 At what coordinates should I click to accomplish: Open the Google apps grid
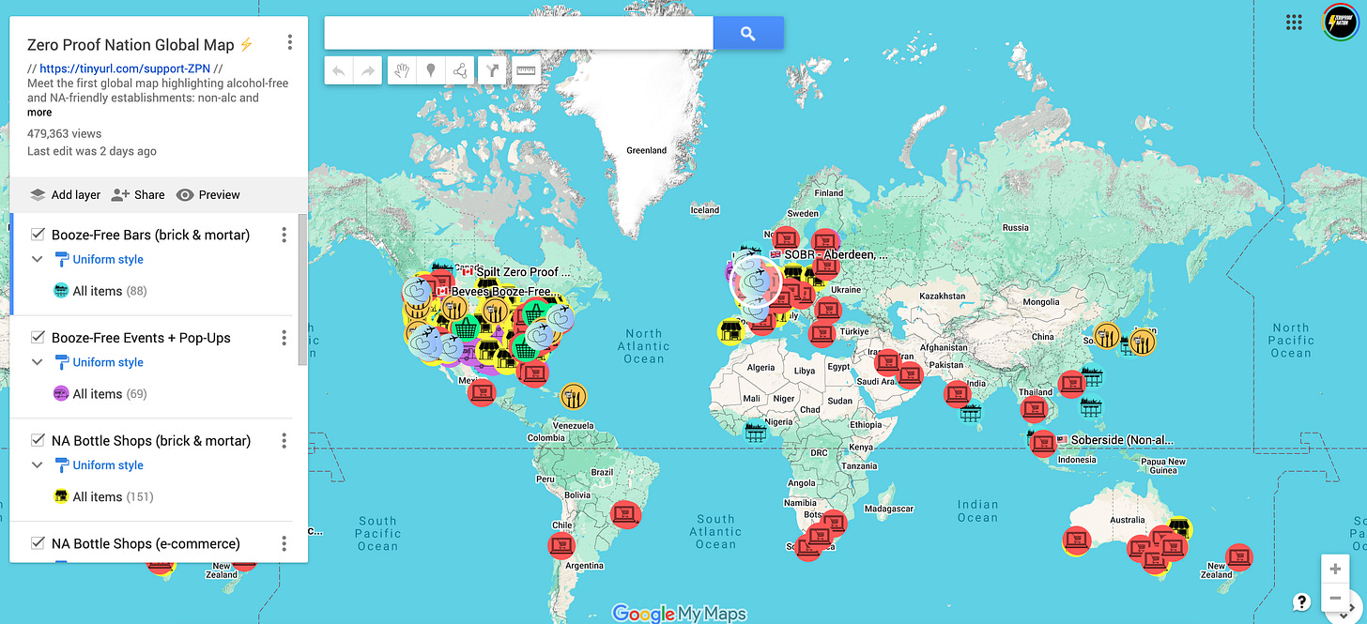tap(1294, 23)
